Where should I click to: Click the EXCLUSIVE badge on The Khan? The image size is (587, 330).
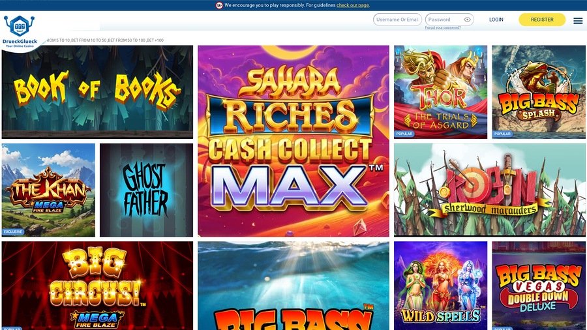13,232
